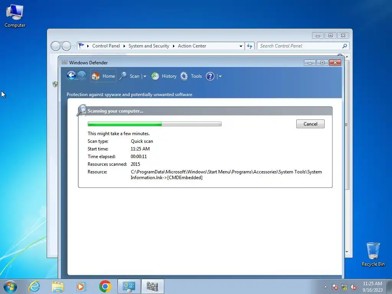Screen dimensions: 392x294
Task: Launch Google Chrome from taskbar
Action: tap(105, 286)
